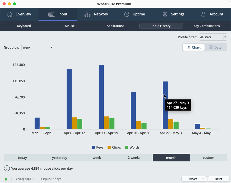Screen dimensions: 231x183
Task: Click the bar chart icon in Chart toggle
Action: 188,47
